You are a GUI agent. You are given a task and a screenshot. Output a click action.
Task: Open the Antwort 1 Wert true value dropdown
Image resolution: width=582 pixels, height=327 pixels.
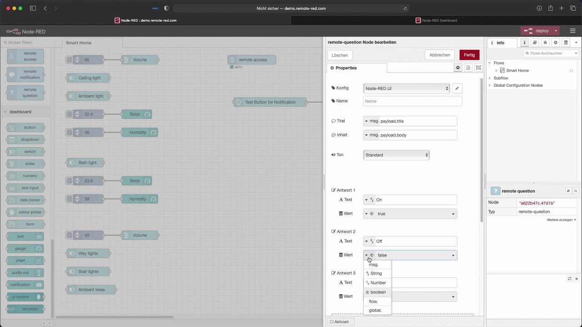click(x=416, y=214)
